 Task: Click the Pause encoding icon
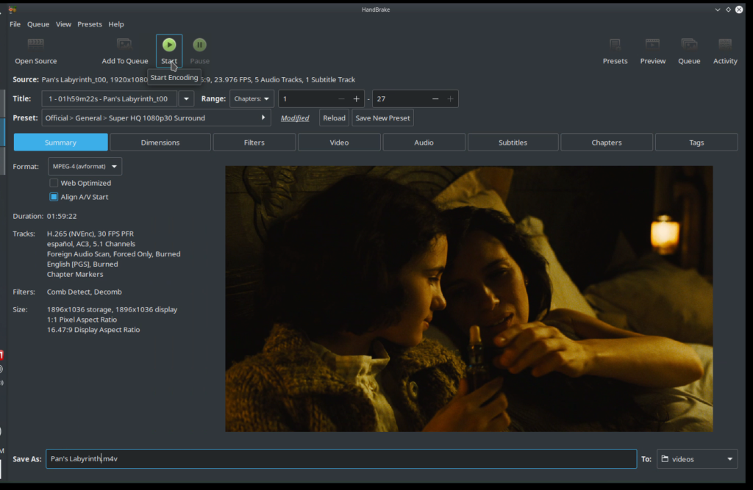pos(200,45)
